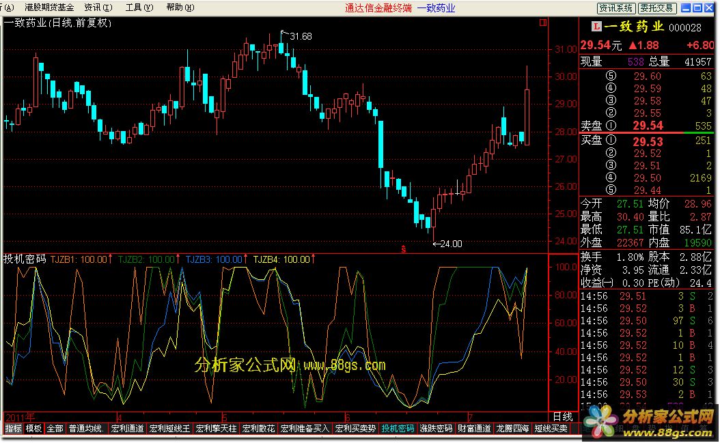
Task: Click the 总量 41957 value
Action: coord(698,61)
